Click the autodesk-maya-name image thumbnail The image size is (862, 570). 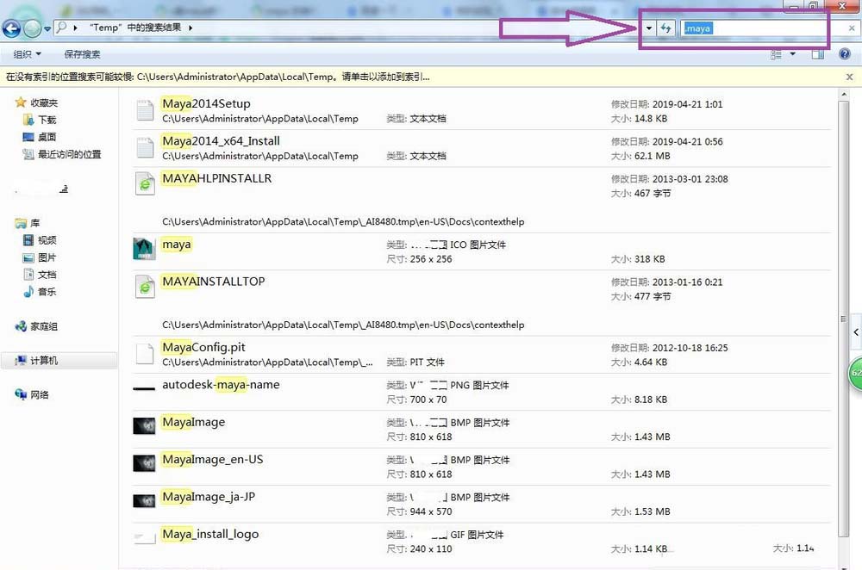tap(144, 389)
